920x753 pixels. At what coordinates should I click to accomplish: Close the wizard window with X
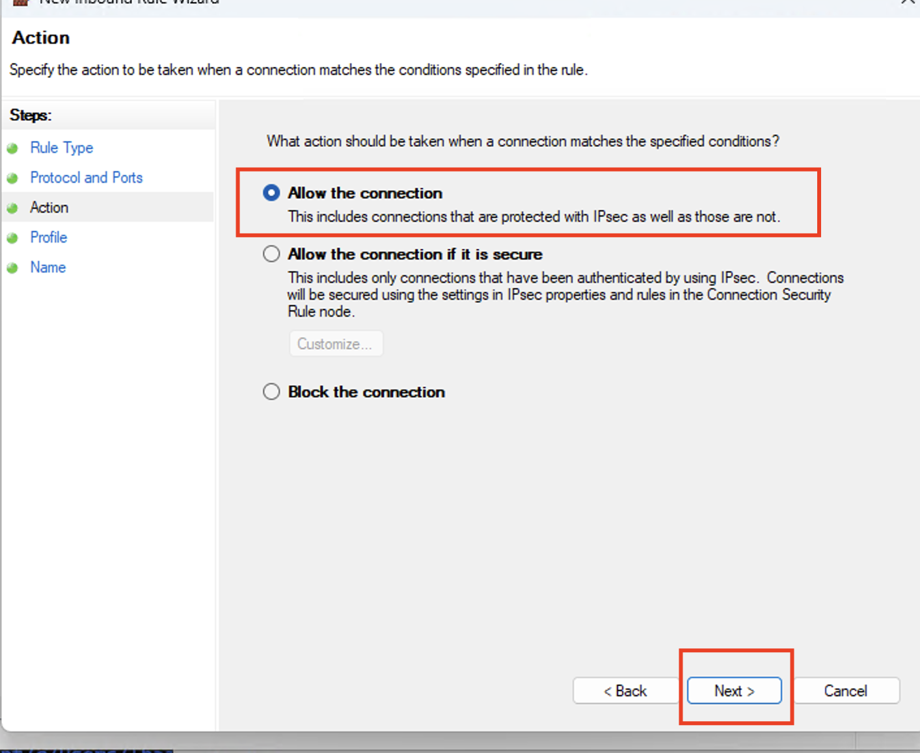click(x=908, y=3)
